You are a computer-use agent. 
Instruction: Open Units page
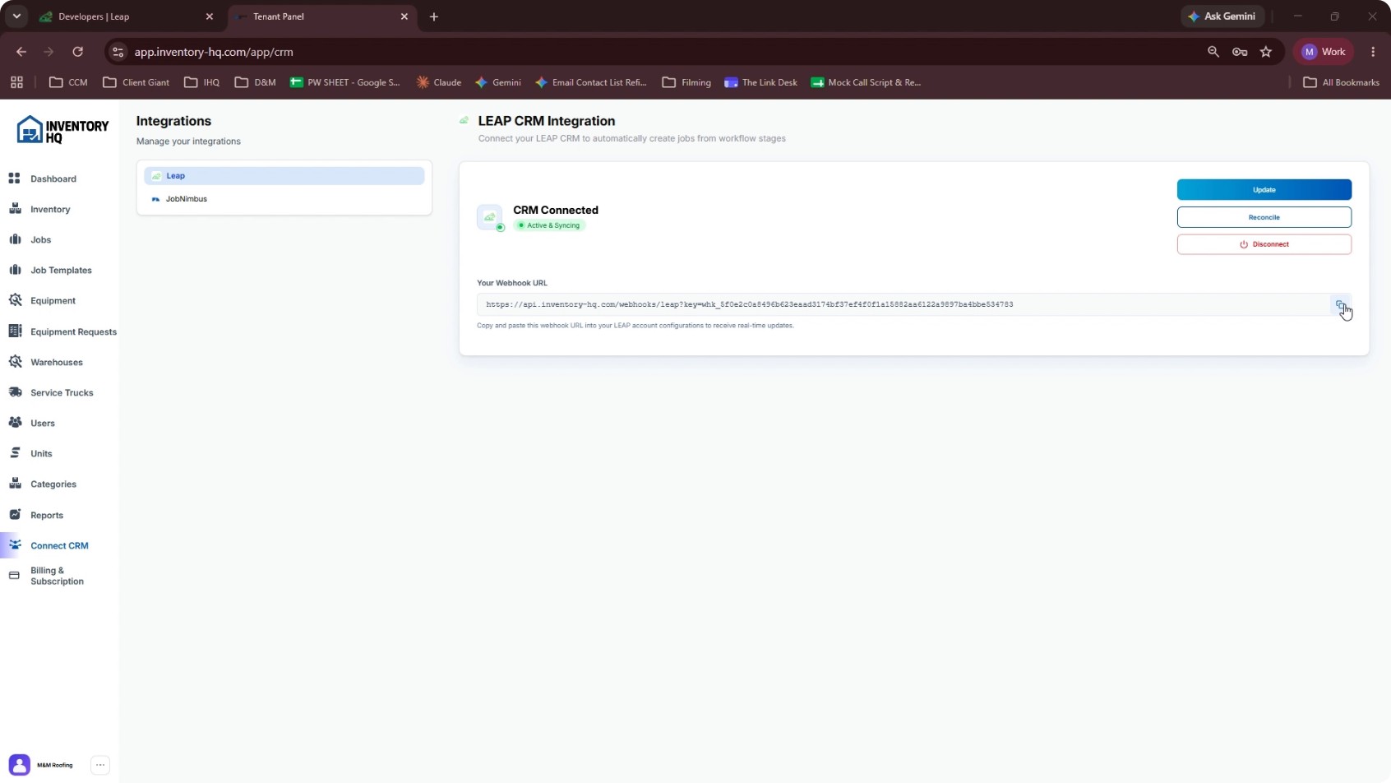tap(41, 453)
